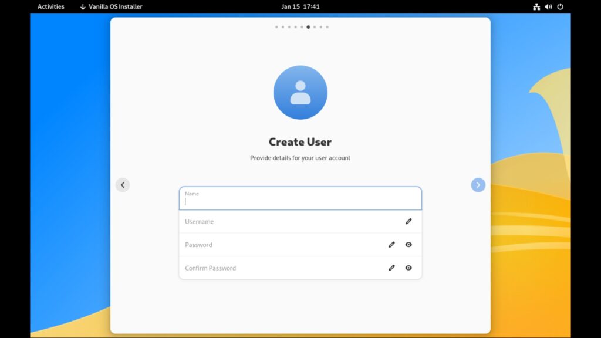601x338 pixels.
Task: Open the Activities overview
Action: tap(51, 6)
